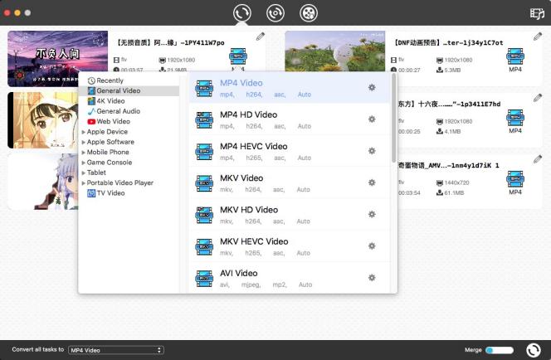Click format icon of 【无损音质】 task

238,56
